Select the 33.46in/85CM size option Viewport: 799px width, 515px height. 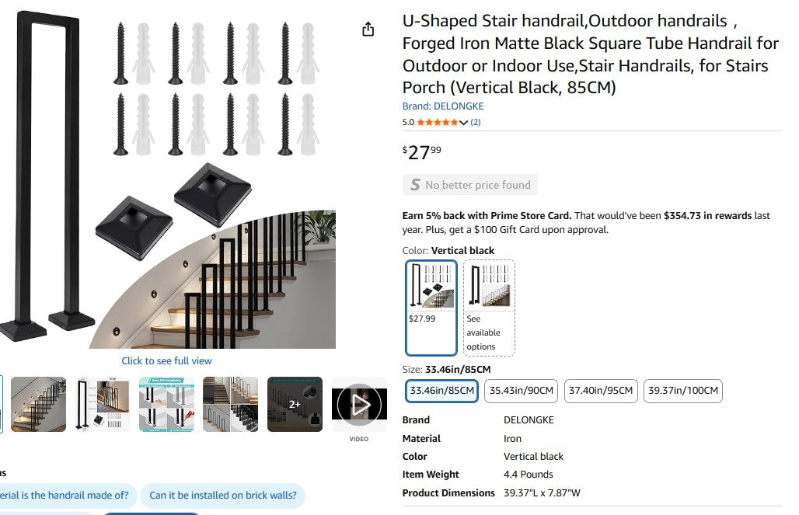point(441,391)
